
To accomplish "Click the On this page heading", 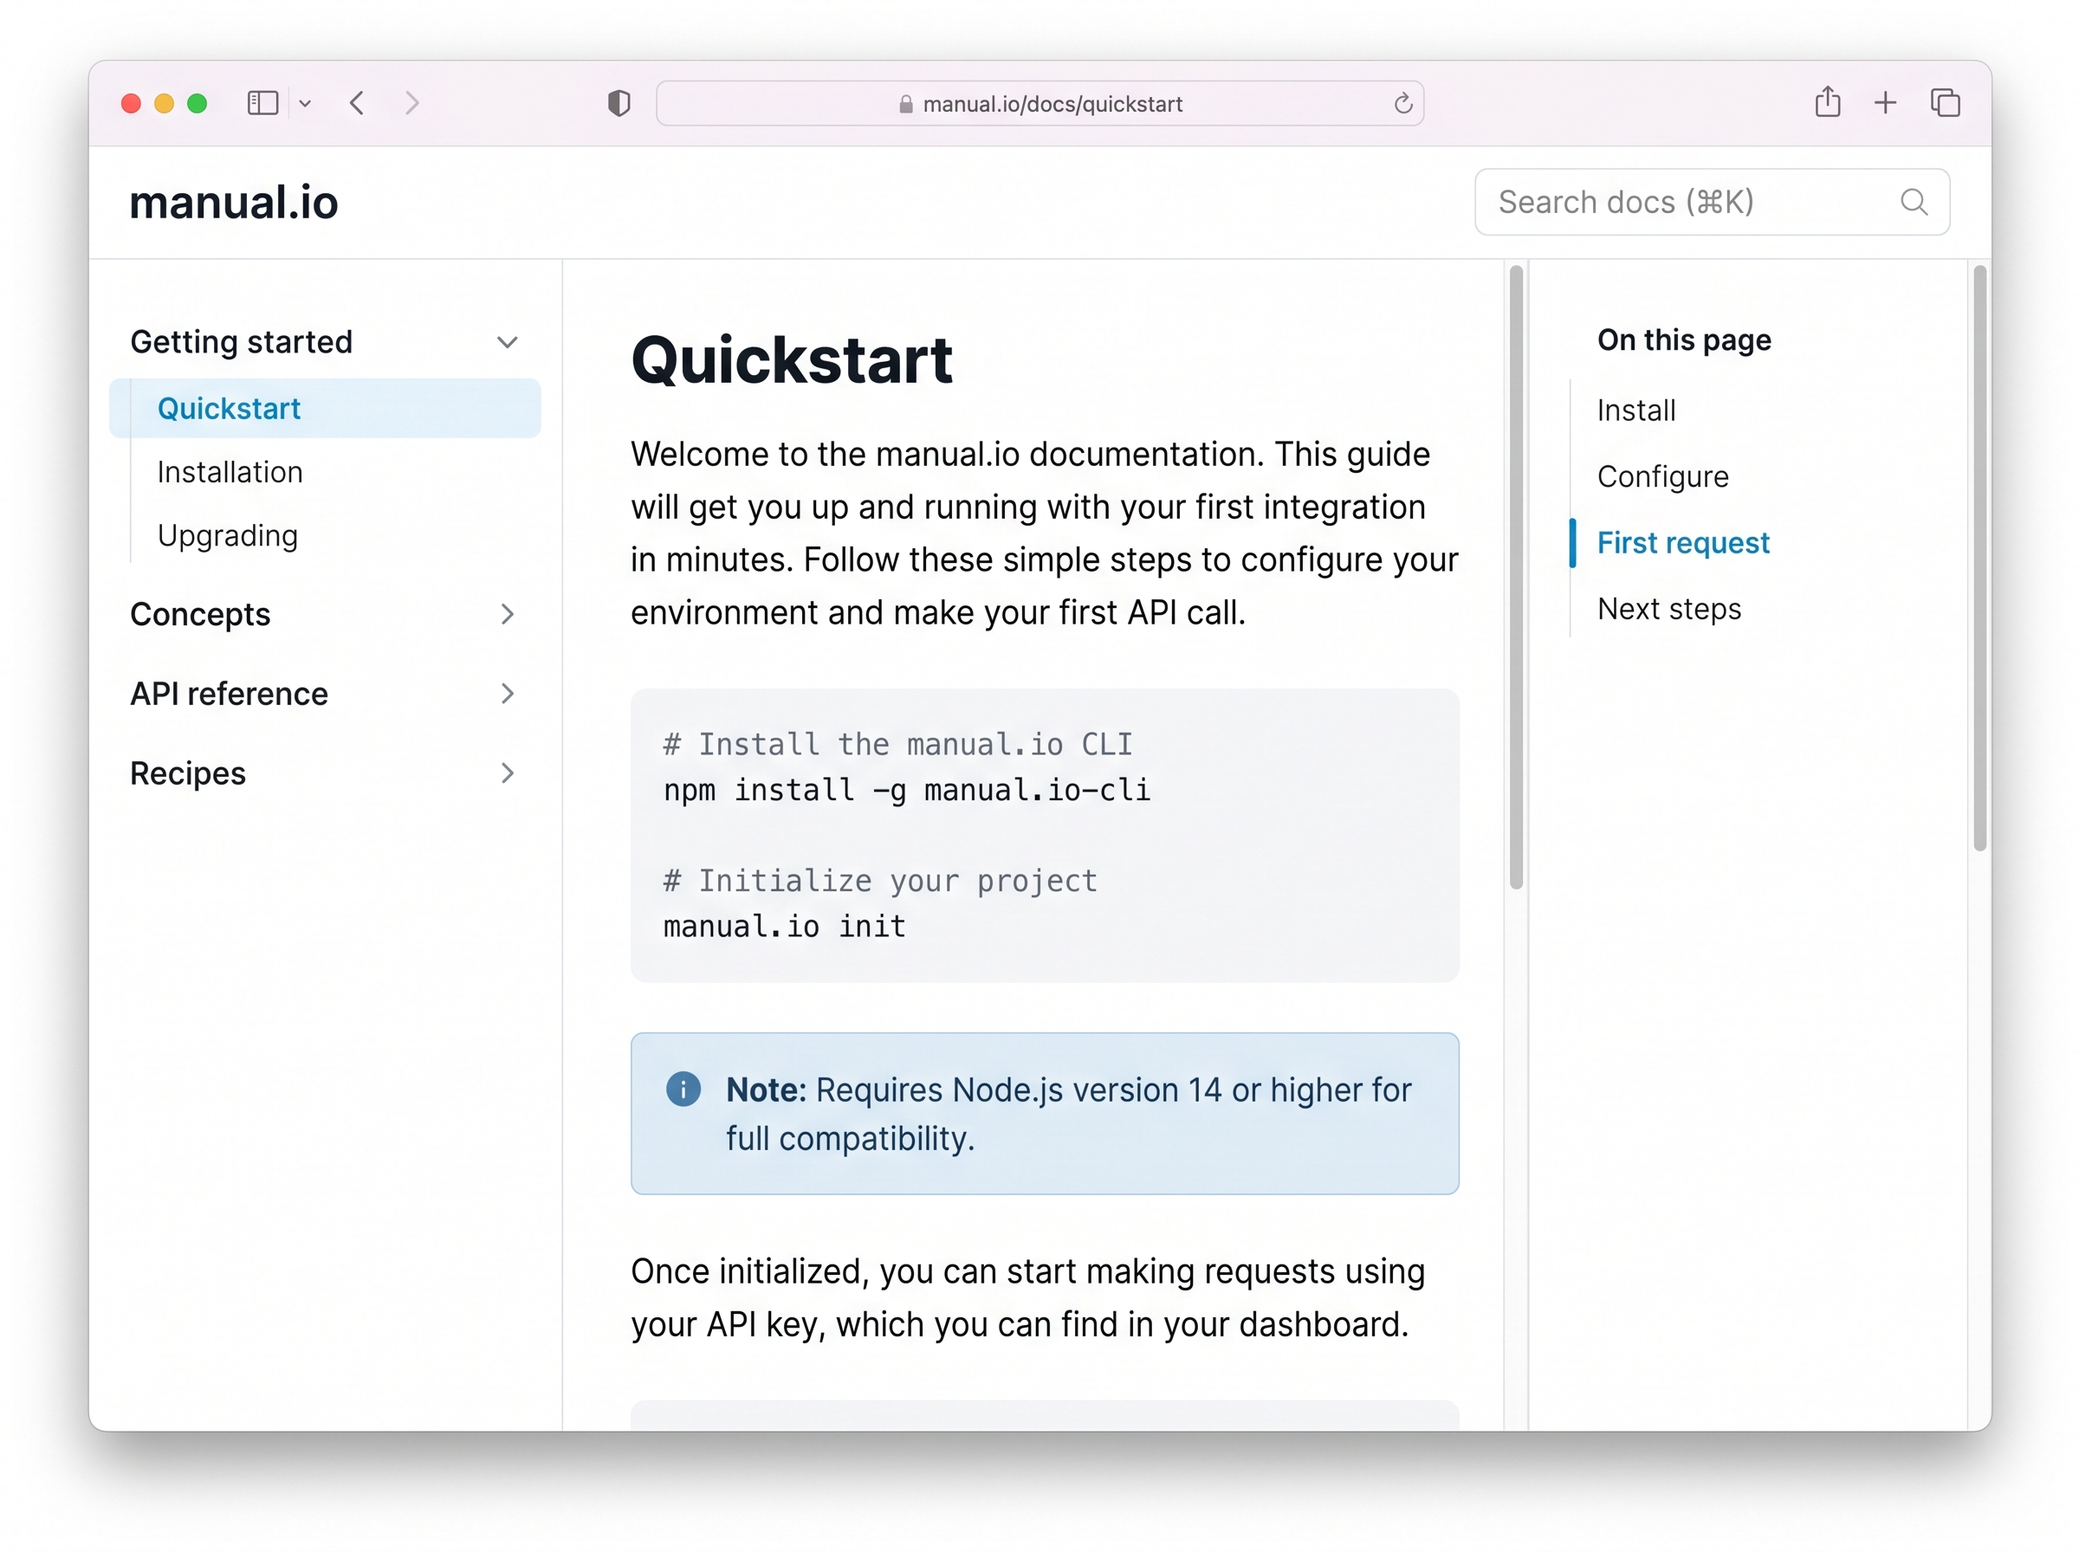I will coord(1685,340).
